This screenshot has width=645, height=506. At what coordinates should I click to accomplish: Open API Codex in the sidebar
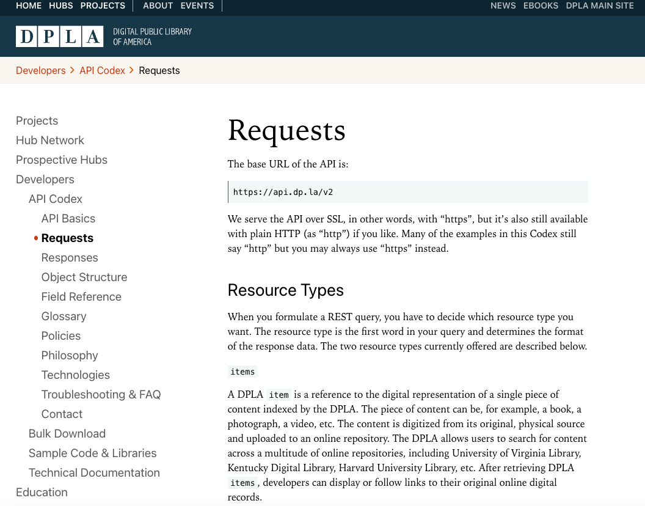point(56,199)
